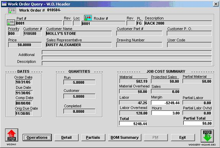The width and height of the screenshot is (220, 148).
Task: Click the second Additional Description line
Action: pyautogui.click(x=127, y=58)
